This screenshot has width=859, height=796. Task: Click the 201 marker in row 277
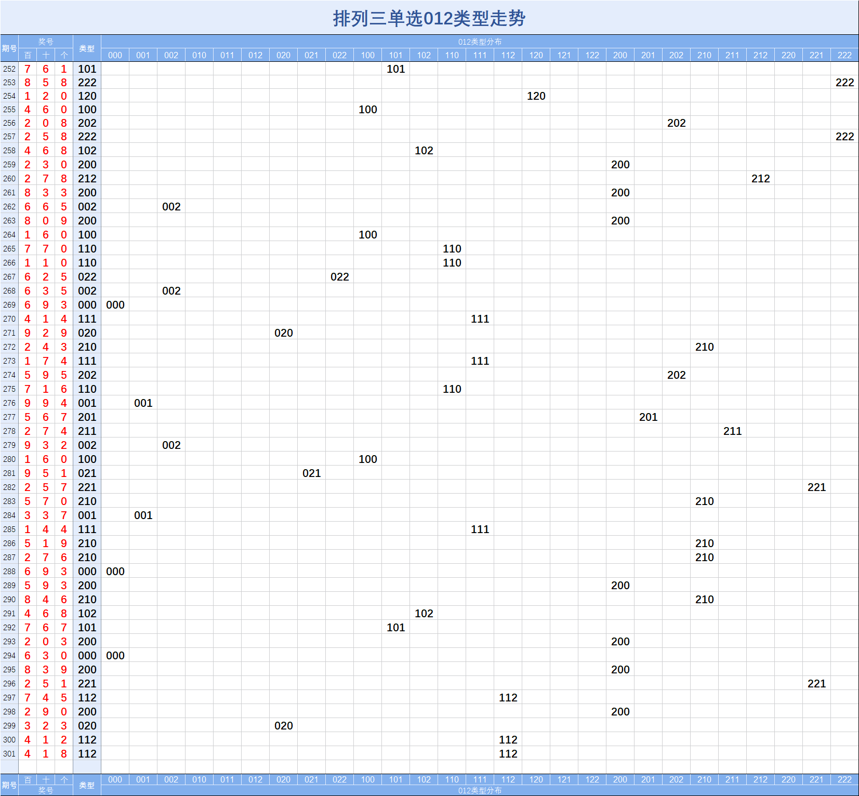(649, 417)
